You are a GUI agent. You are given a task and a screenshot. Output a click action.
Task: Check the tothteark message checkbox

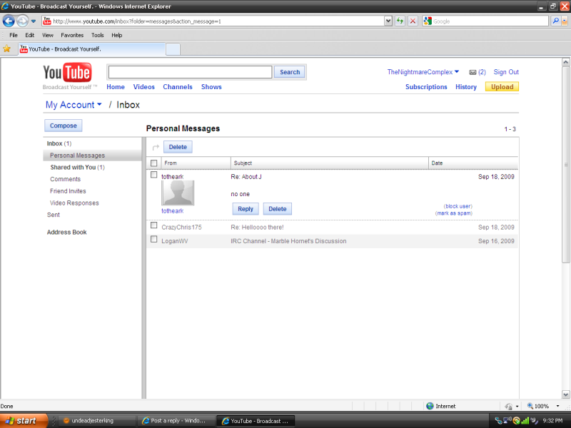[153, 175]
